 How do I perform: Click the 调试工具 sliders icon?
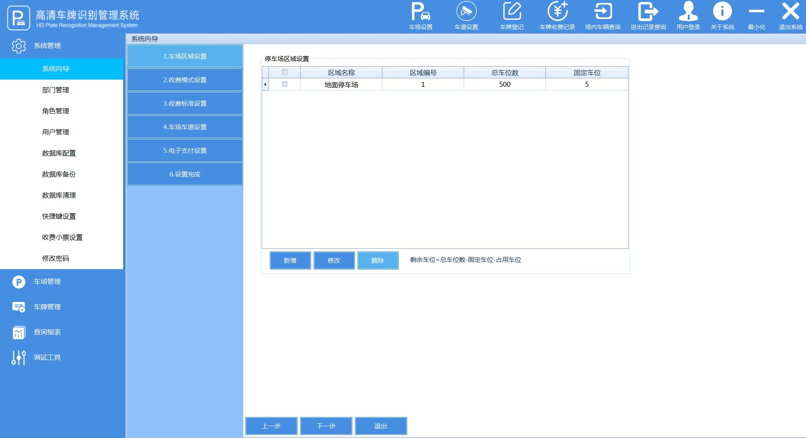click(x=19, y=358)
